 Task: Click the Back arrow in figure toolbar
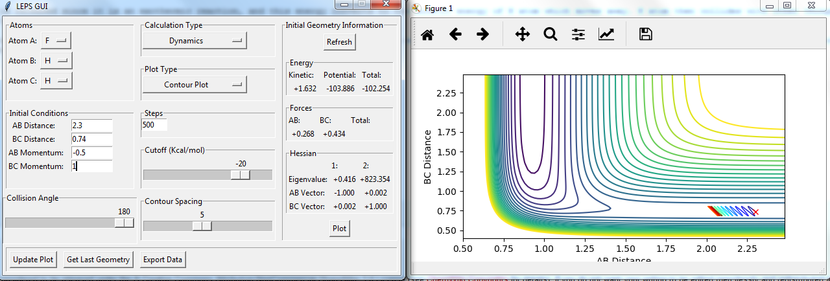[x=455, y=35]
